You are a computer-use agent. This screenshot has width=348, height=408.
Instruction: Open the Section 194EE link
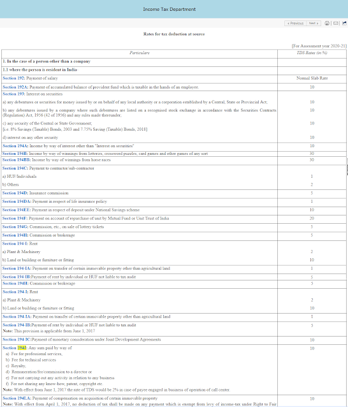(17, 210)
